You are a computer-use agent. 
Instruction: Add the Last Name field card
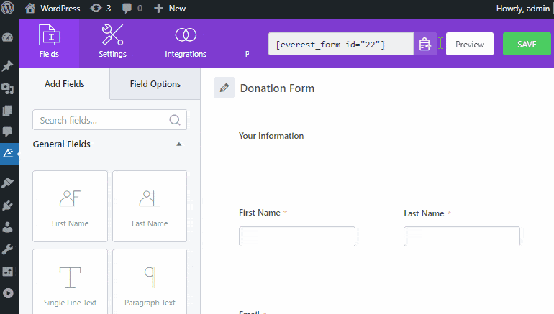point(150,206)
